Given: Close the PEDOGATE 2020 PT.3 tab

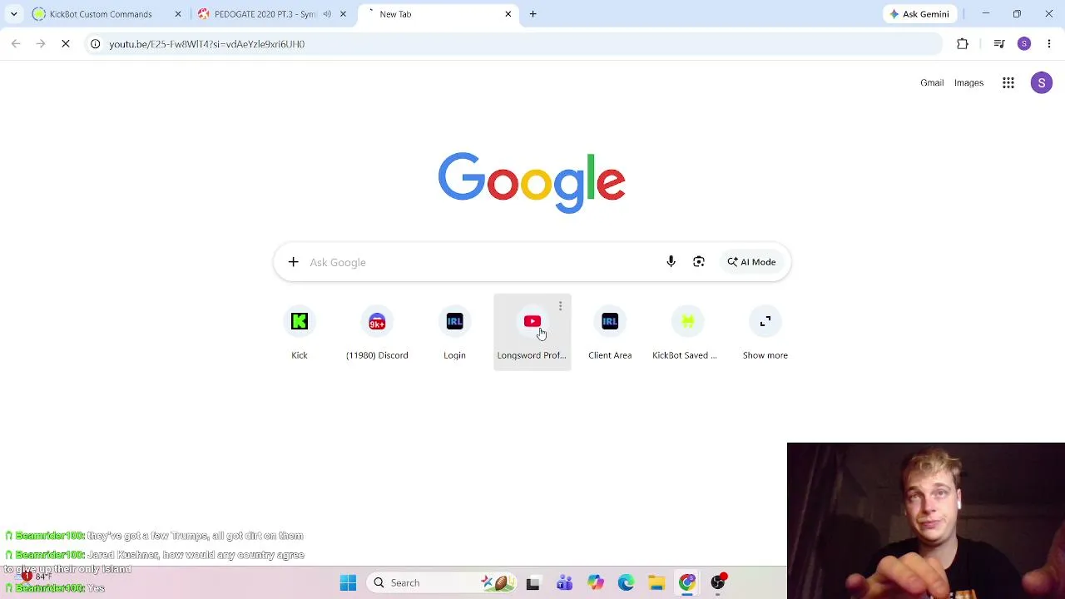Looking at the screenshot, I should tap(343, 14).
